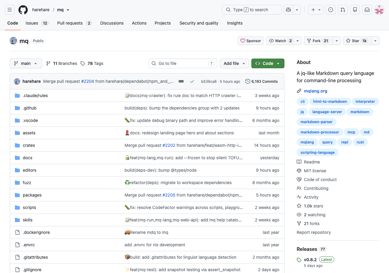Click the branches icon beside 11 Branches
Viewport: 389px width, 273px height.
[48, 63]
